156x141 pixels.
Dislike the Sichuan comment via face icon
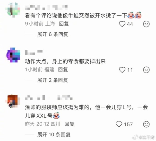coord(146,124)
